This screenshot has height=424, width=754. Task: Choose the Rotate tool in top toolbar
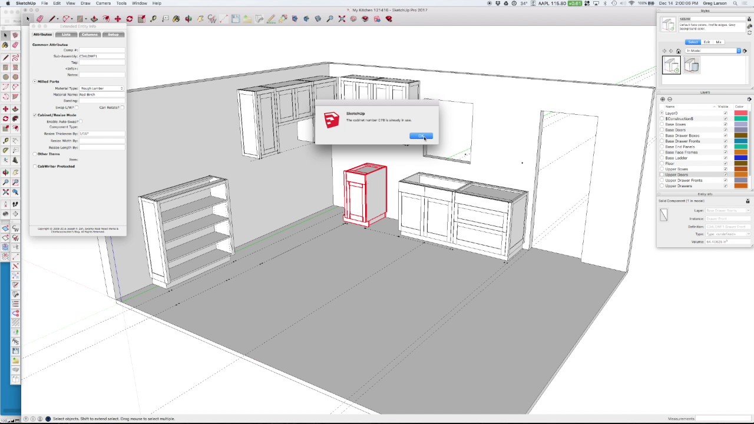coord(130,19)
